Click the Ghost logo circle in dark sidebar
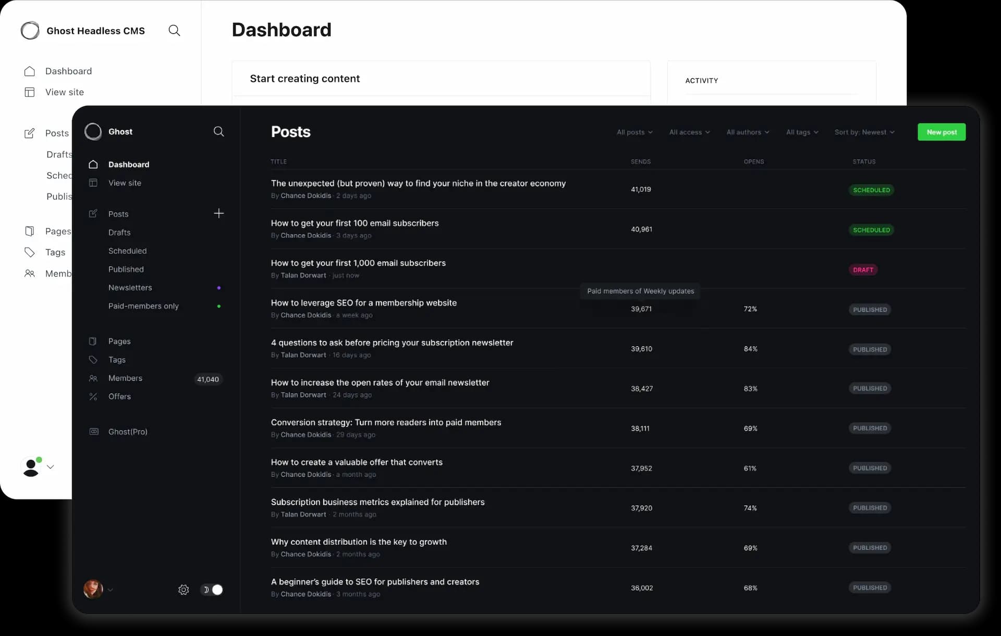This screenshot has width=1001, height=636. coord(93,131)
